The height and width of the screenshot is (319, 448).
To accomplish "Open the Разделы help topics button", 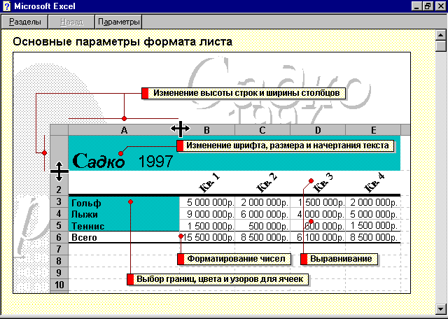I will click(25, 22).
